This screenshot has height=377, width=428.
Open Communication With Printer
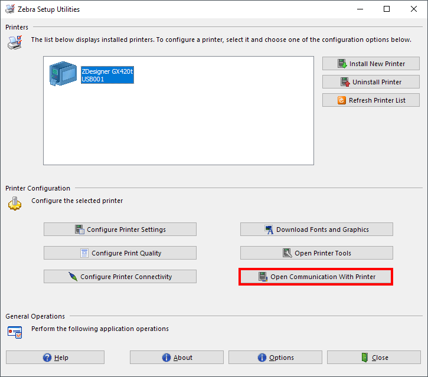[316, 277]
